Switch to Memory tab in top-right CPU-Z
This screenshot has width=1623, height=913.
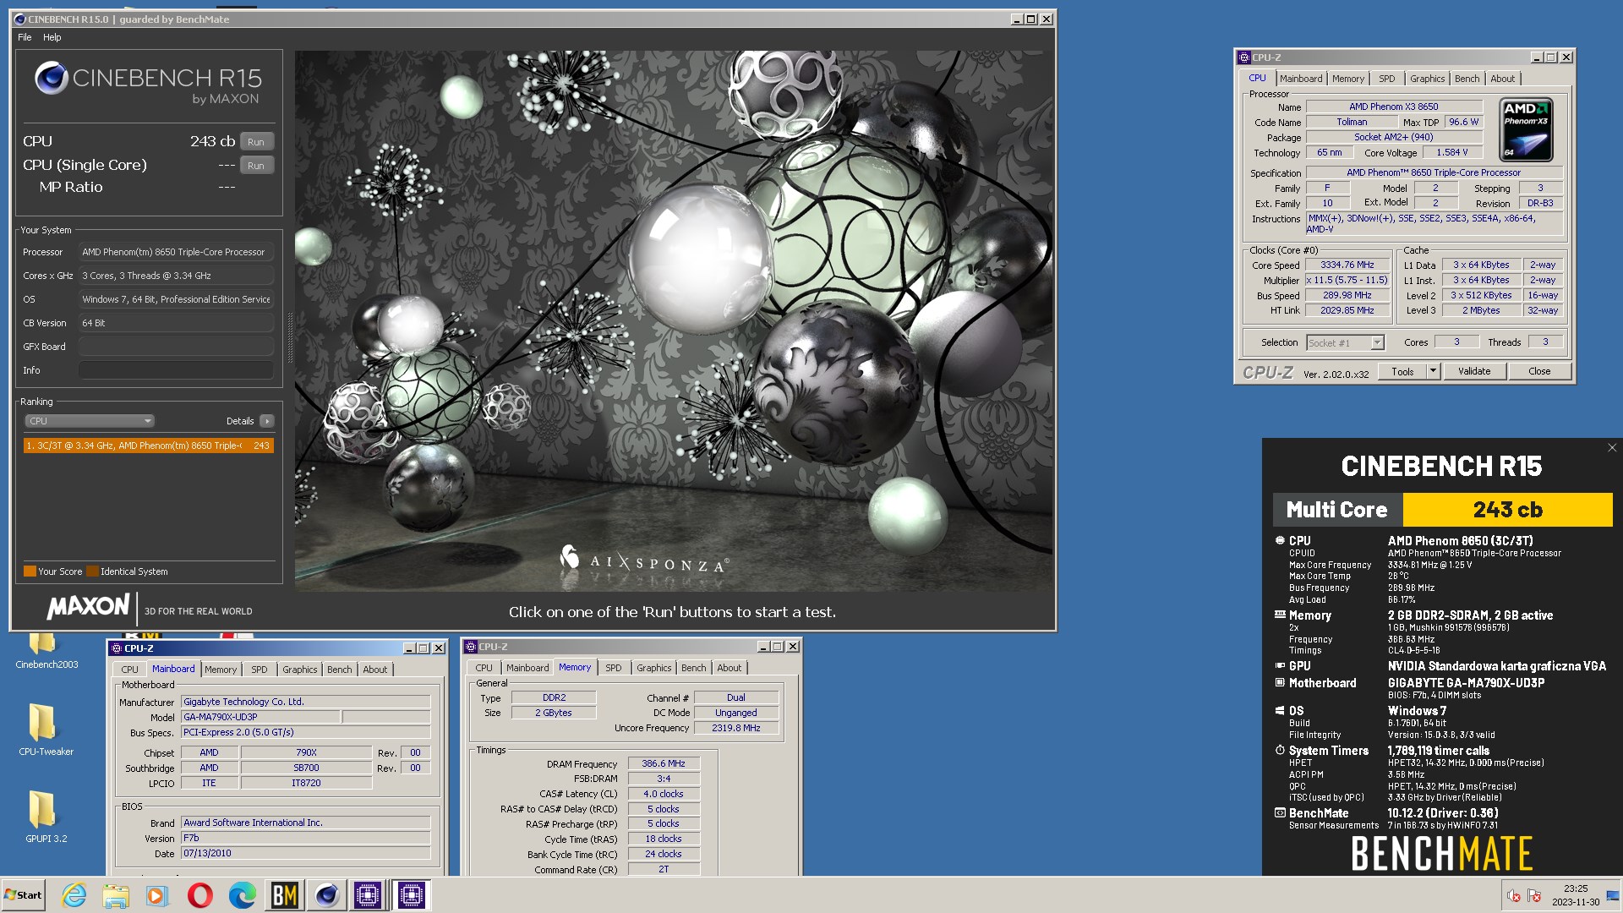tap(1347, 79)
